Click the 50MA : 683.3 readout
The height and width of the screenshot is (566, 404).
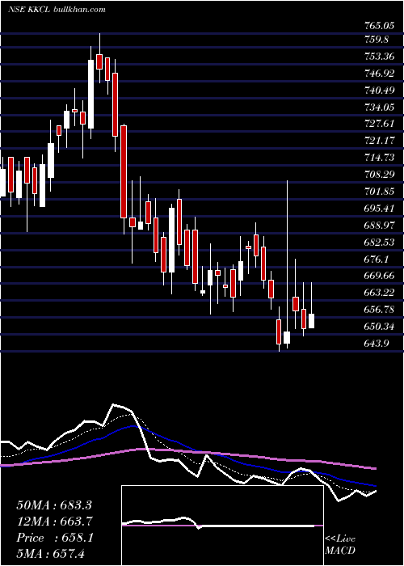point(54,505)
